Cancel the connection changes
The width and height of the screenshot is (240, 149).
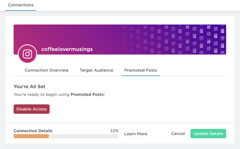178,134
